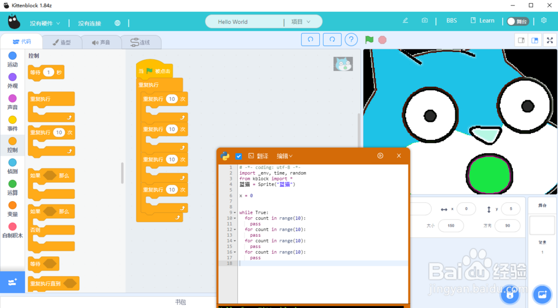The image size is (558, 308).
Task: Click the 大小 size field showing 150
Action: click(451, 226)
